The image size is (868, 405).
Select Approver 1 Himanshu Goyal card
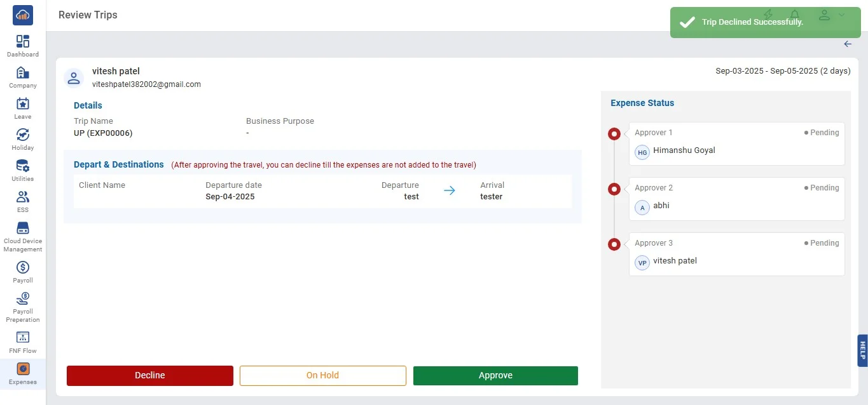(x=736, y=144)
